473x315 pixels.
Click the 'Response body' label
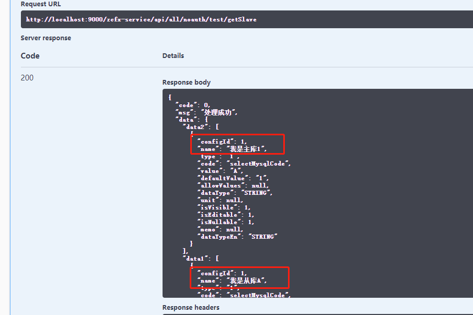187,83
